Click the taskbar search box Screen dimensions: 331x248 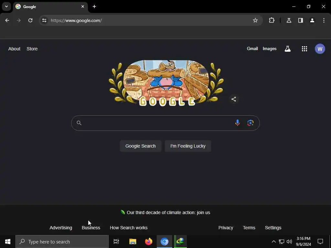coord(62,242)
